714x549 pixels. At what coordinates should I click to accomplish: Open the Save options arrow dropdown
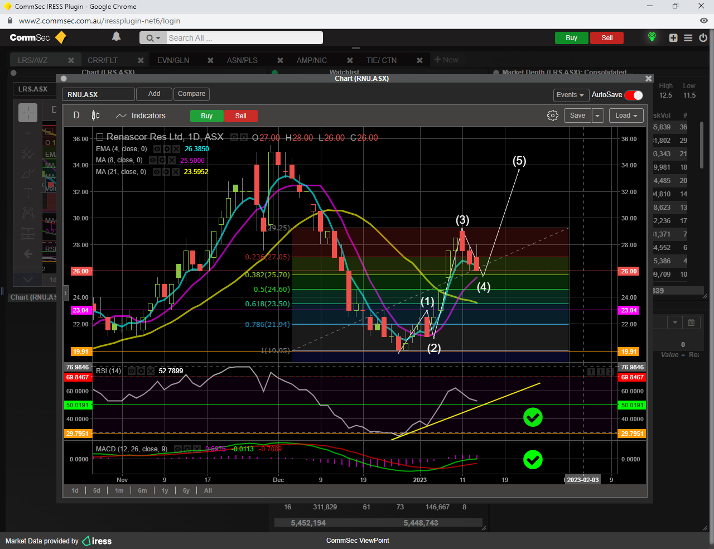click(597, 115)
